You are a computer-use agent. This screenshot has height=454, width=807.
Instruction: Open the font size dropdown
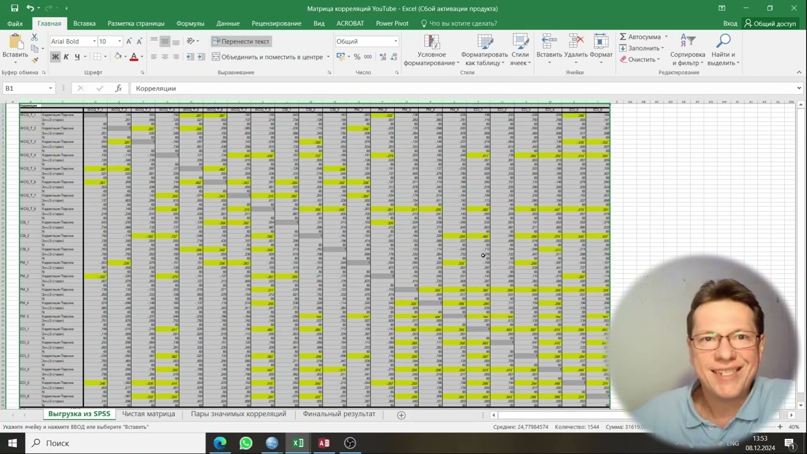click(x=120, y=42)
